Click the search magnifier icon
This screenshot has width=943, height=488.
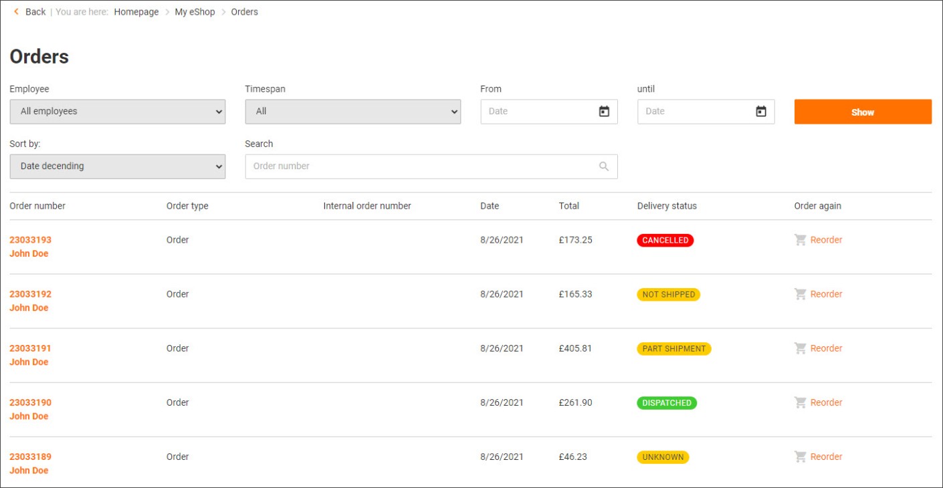(x=604, y=166)
